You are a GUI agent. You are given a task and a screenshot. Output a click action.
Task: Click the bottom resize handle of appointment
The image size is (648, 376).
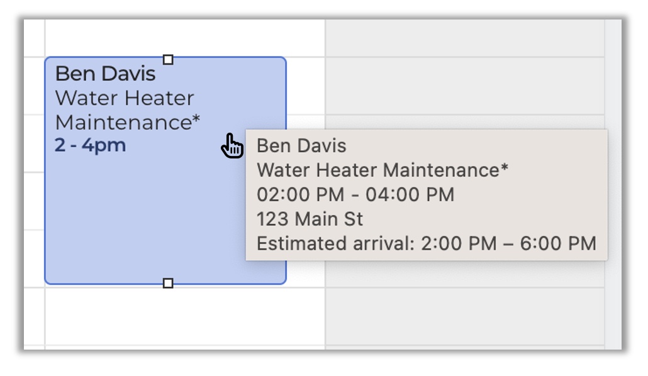(168, 284)
